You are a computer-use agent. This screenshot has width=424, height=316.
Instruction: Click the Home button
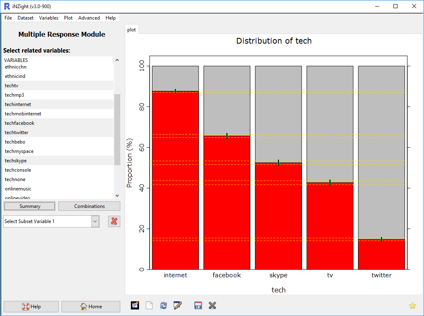tap(91, 307)
